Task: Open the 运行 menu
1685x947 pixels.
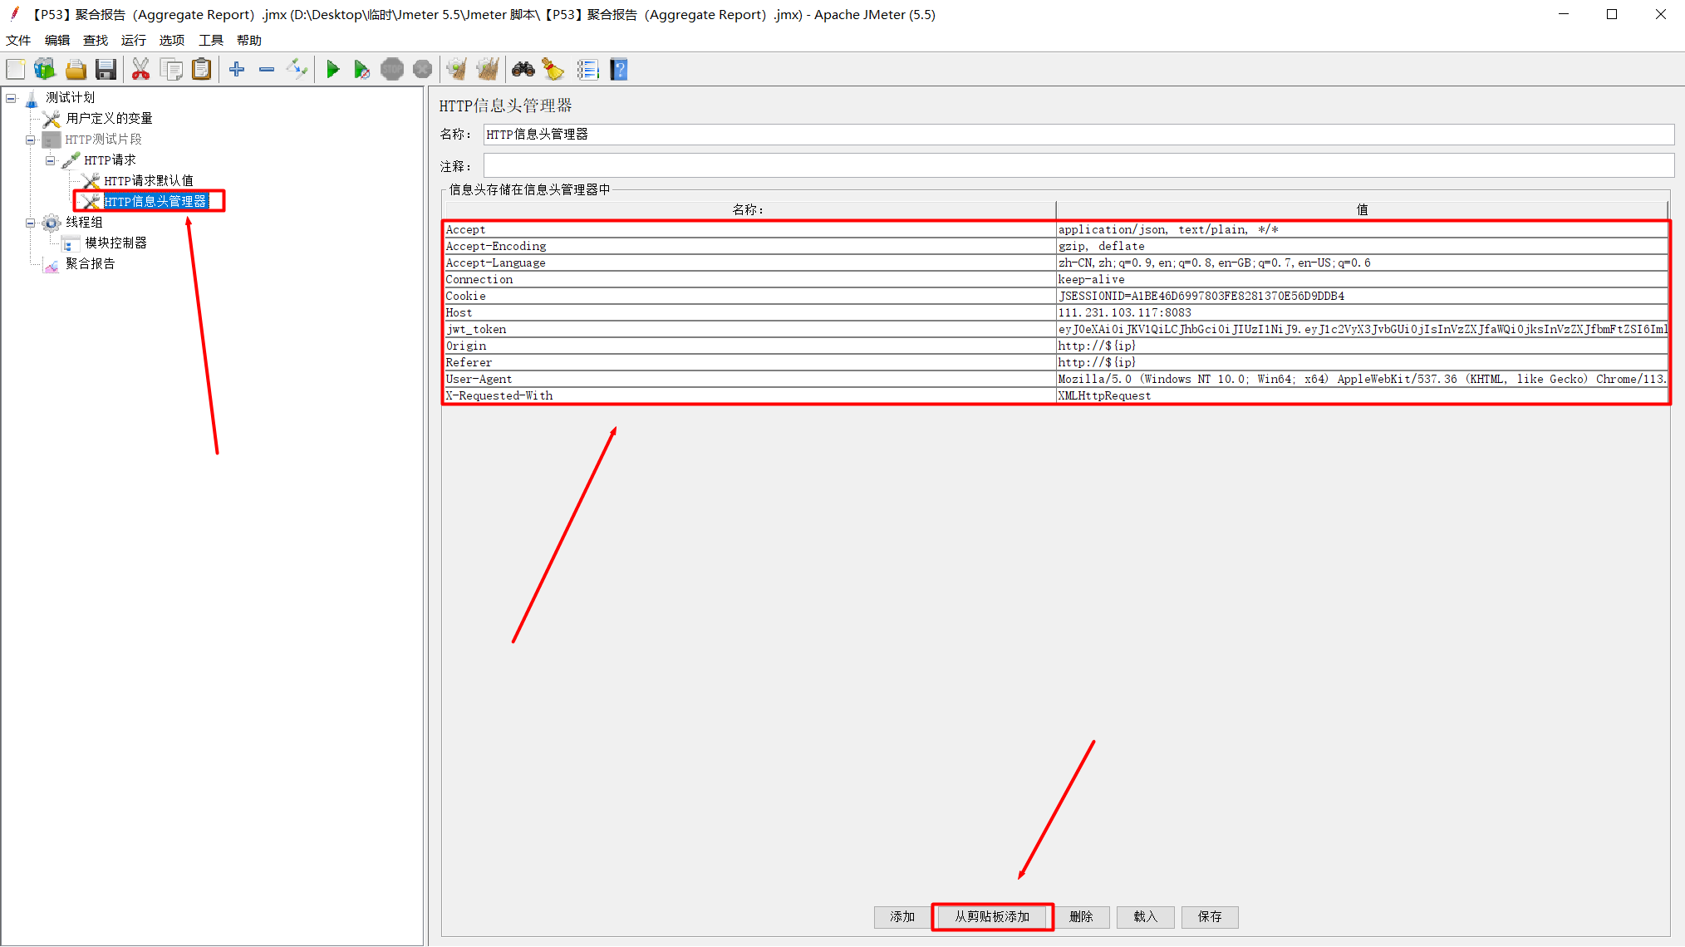Action: pos(133,40)
